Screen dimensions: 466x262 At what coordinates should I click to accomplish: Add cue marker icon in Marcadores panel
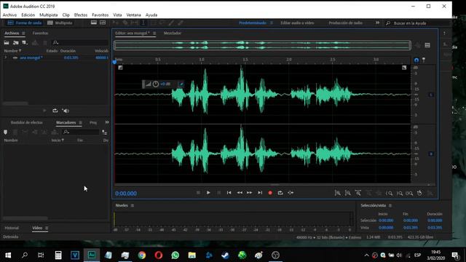[x=6, y=132]
